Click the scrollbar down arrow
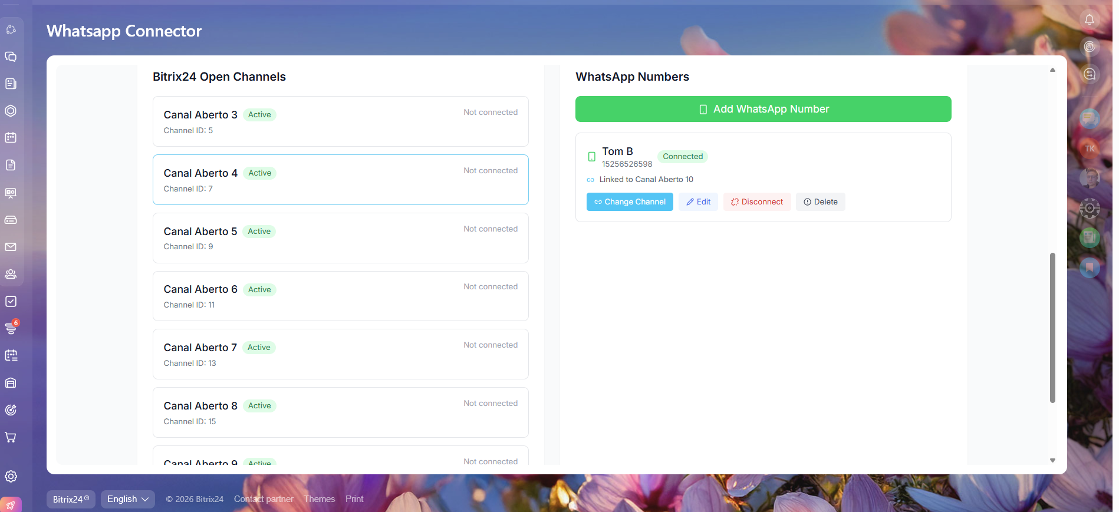The width and height of the screenshot is (1119, 512). pos(1052,460)
